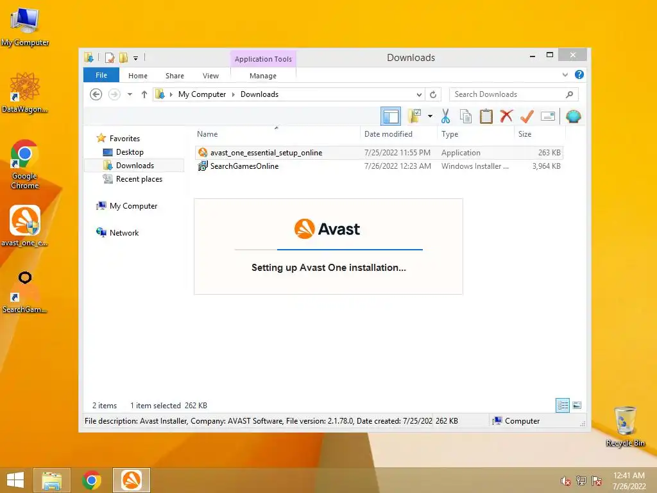657x493 pixels.
Task: Switch to the Share ribbon tab
Action: coord(175,76)
